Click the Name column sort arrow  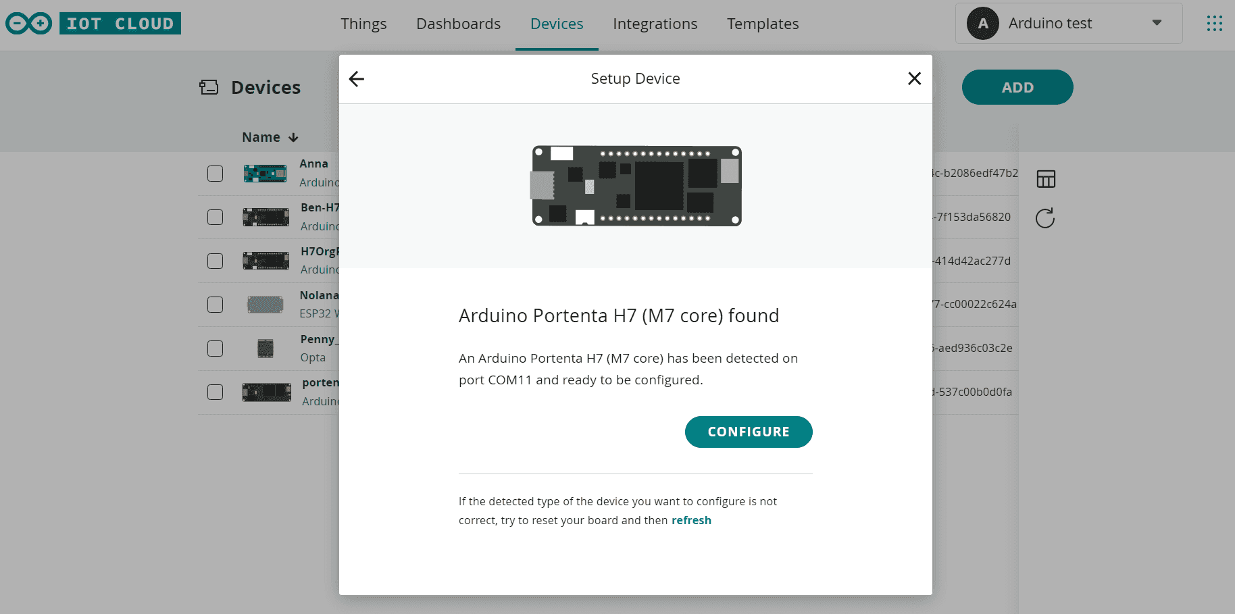coord(293,138)
